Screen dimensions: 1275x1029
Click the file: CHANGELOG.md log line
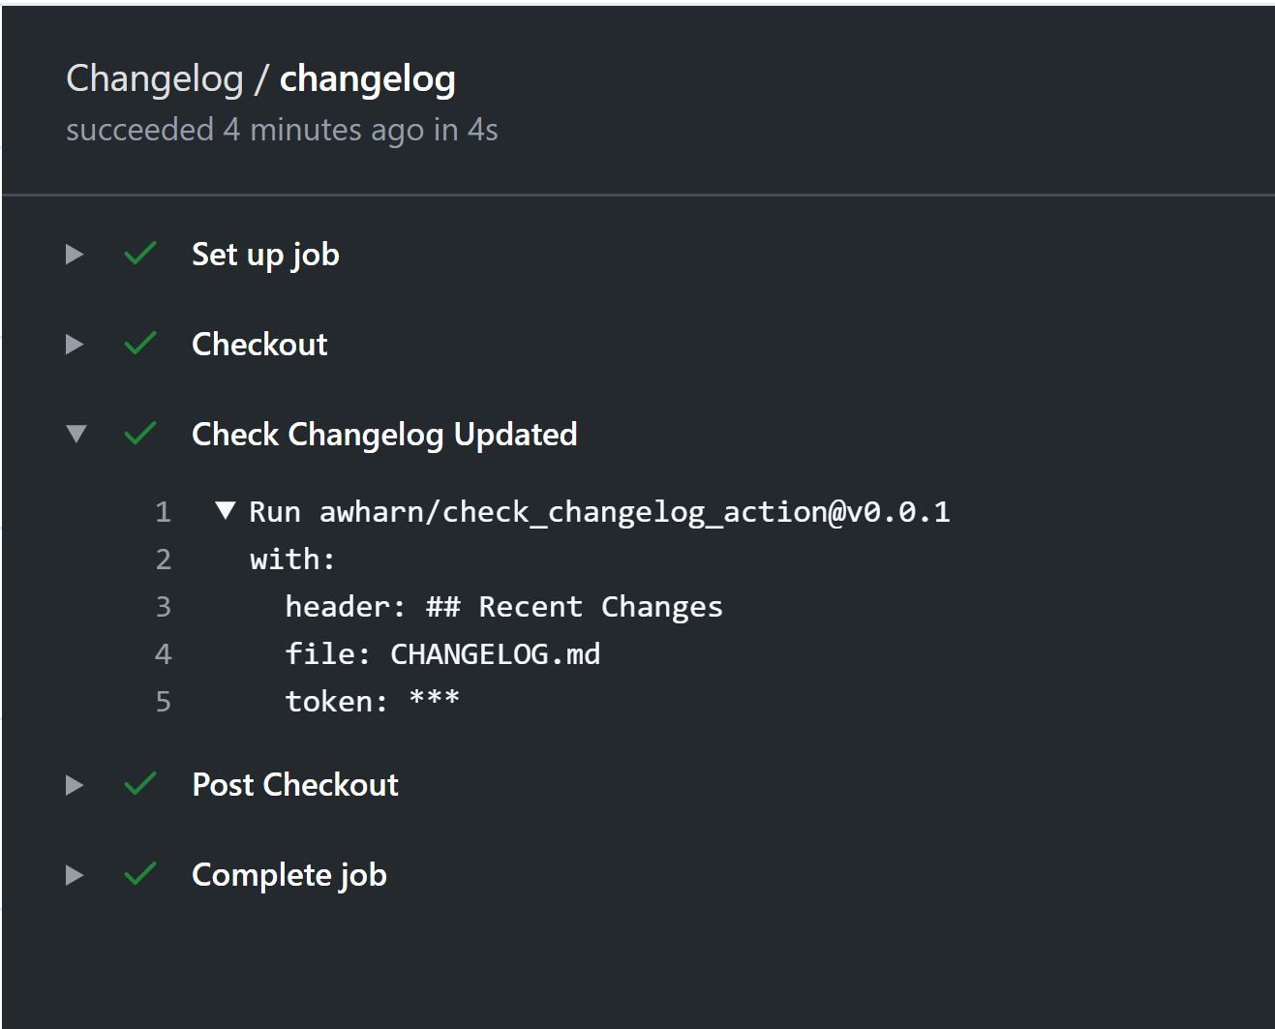442,653
